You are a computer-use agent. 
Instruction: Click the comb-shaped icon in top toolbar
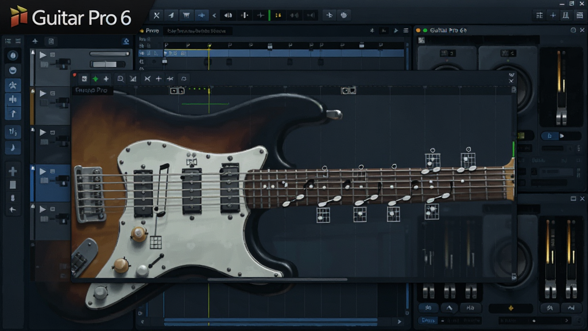coord(186,16)
